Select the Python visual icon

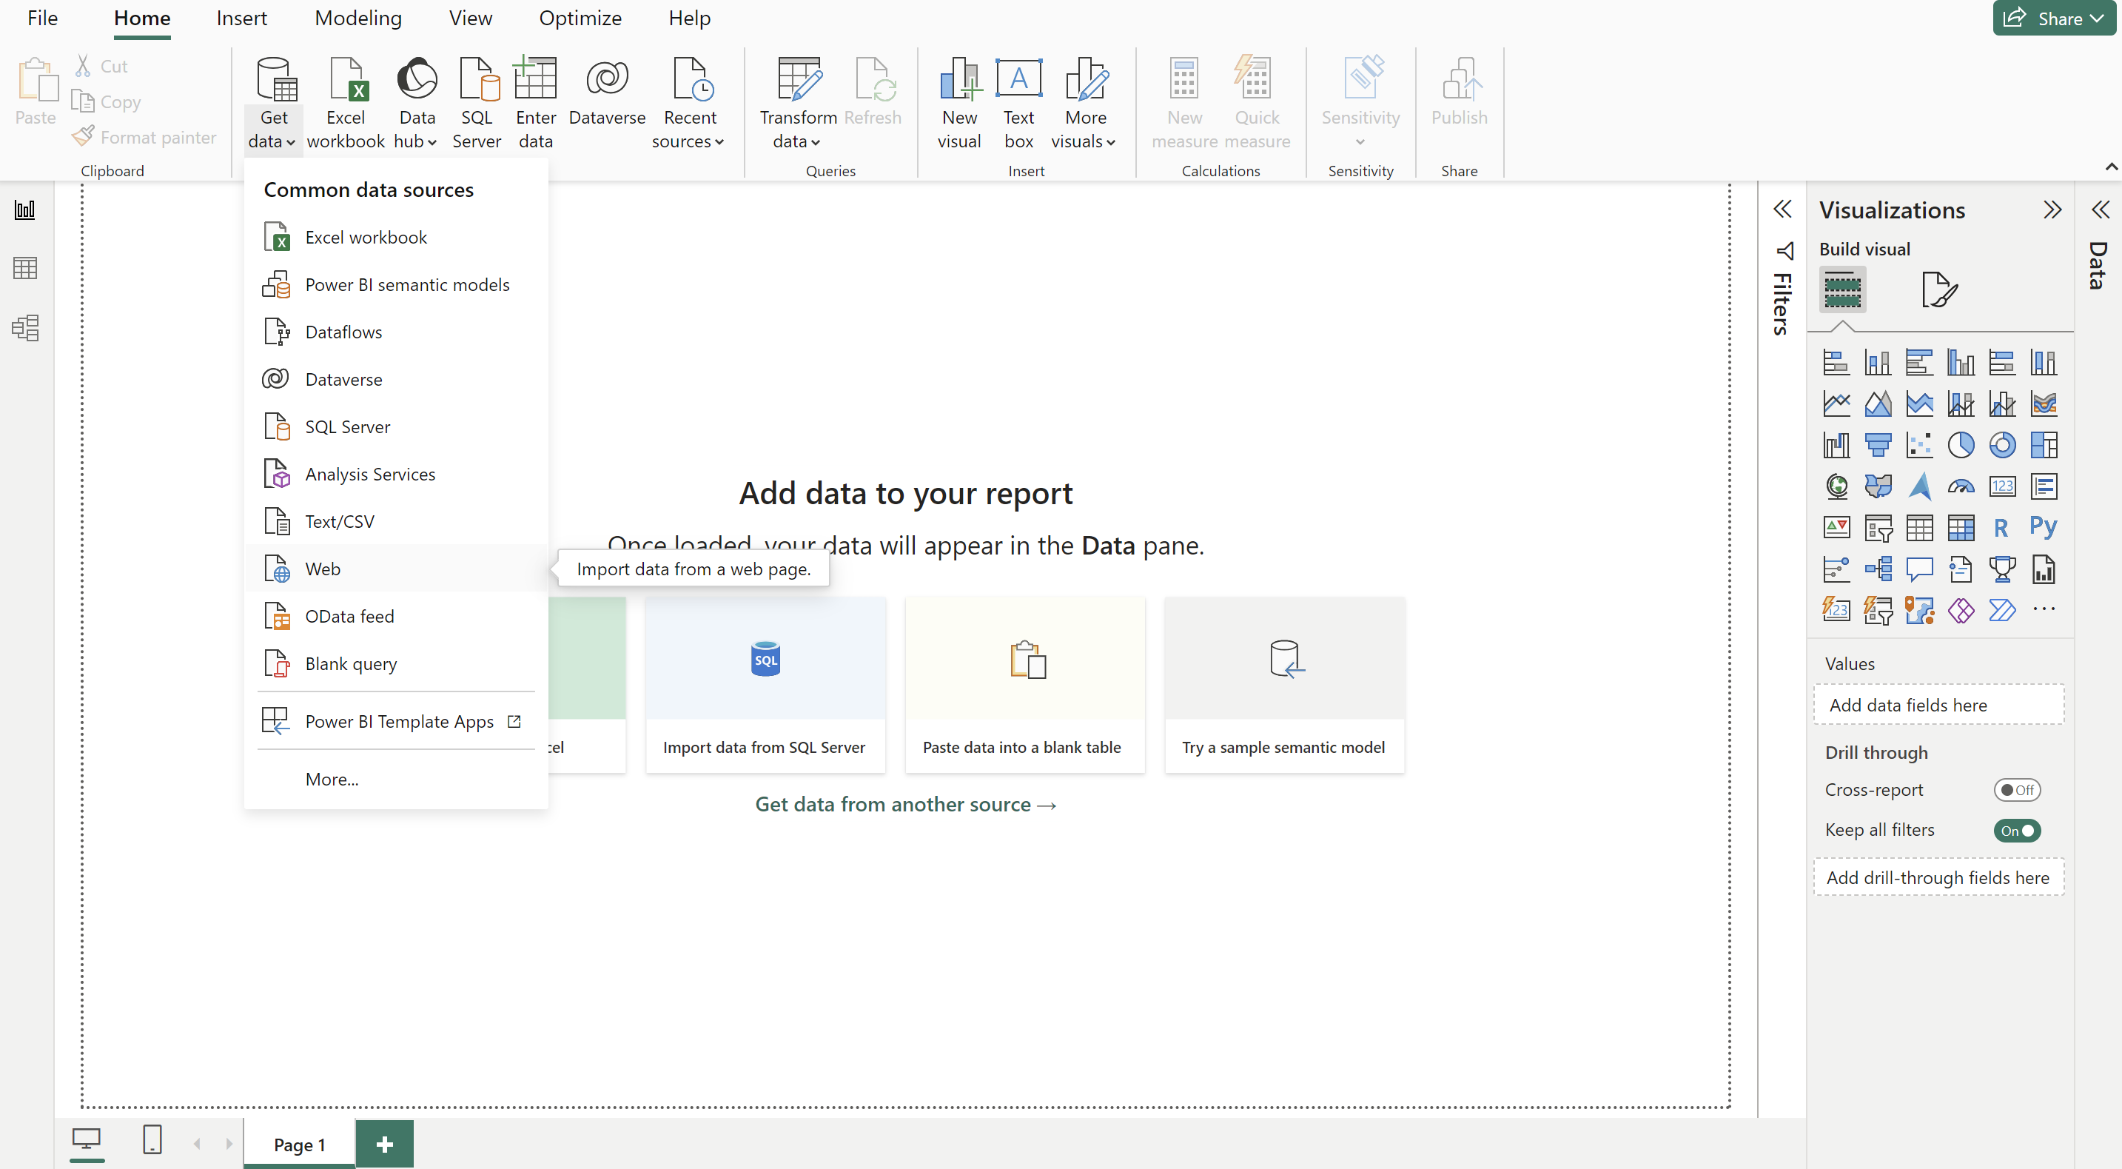pyautogui.click(x=2043, y=526)
